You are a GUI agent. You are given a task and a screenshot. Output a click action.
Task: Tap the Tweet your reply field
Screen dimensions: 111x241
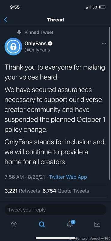tap(55, 210)
